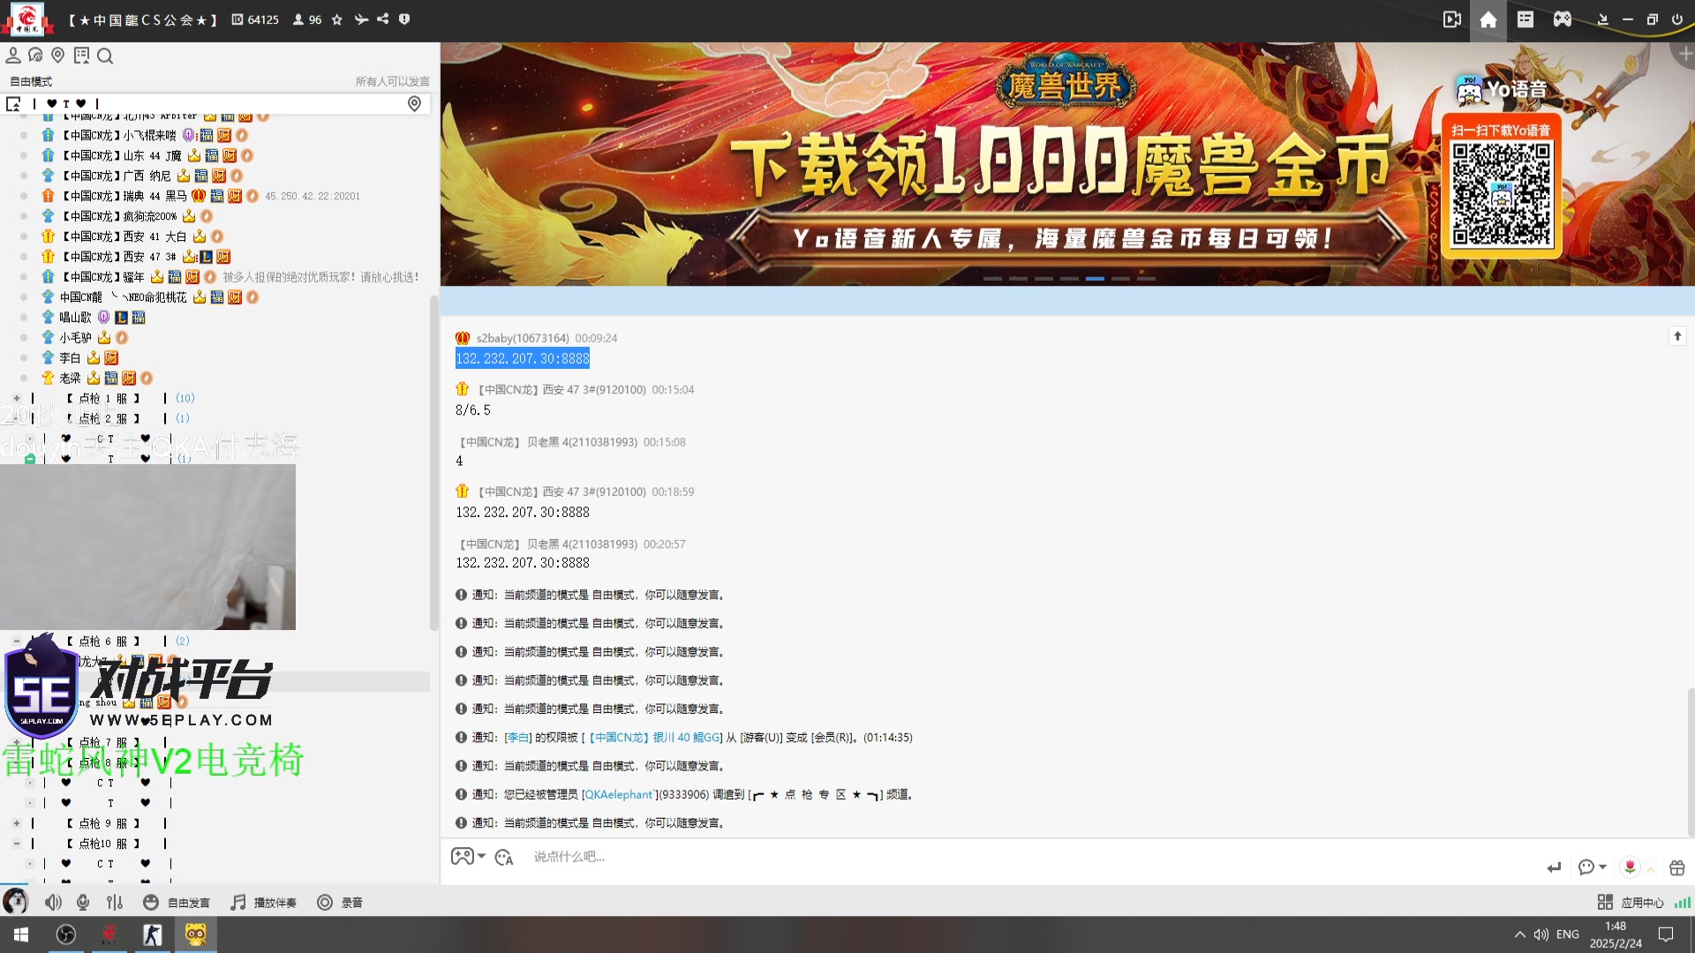Click the active blue banner carousel indicator
1695x953 pixels.
1095,278
